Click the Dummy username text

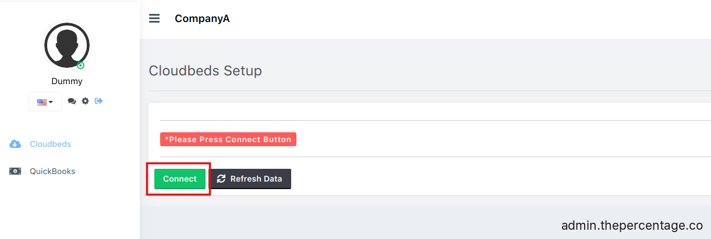click(67, 81)
